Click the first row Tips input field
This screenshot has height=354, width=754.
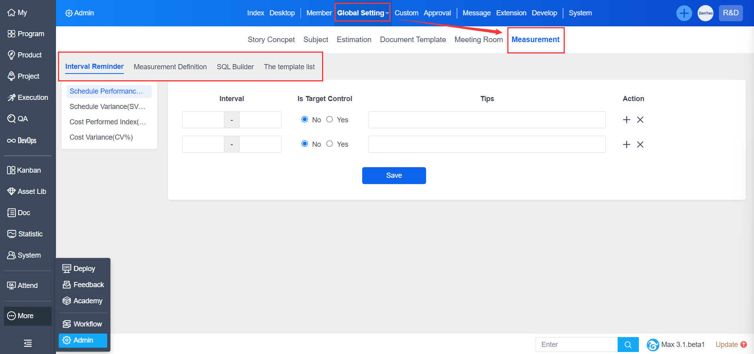[487, 120]
